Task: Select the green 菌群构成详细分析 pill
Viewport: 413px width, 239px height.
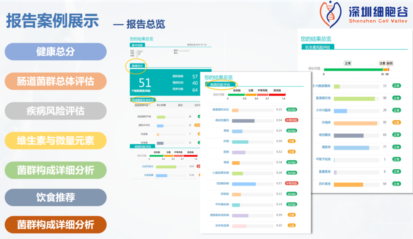Action: tap(55, 170)
